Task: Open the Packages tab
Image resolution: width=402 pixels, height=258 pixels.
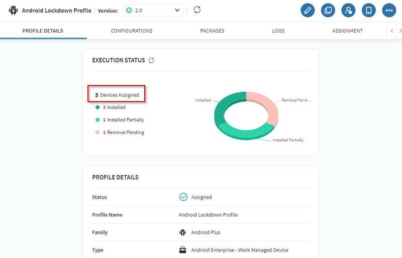Action: [212, 31]
